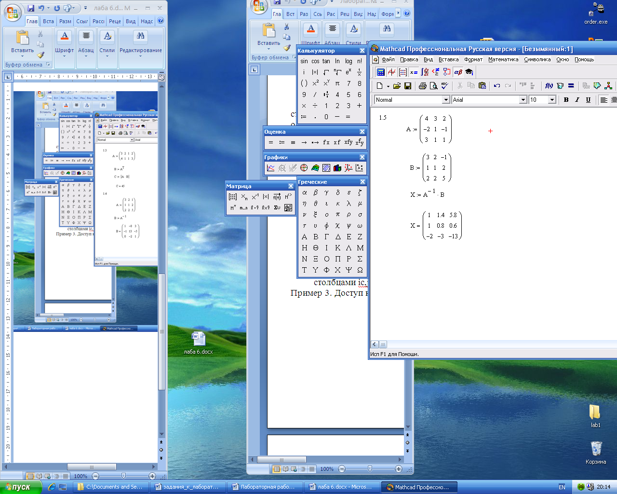The image size is (617, 494).
Task: Open the font size 10 dropdown in Mathcad
Action: point(552,100)
